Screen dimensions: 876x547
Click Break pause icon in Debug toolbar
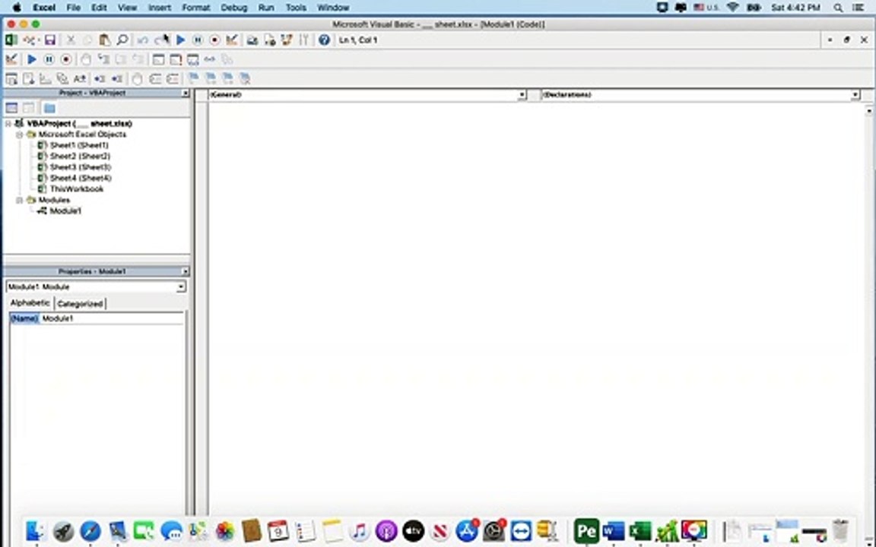tap(49, 59)
